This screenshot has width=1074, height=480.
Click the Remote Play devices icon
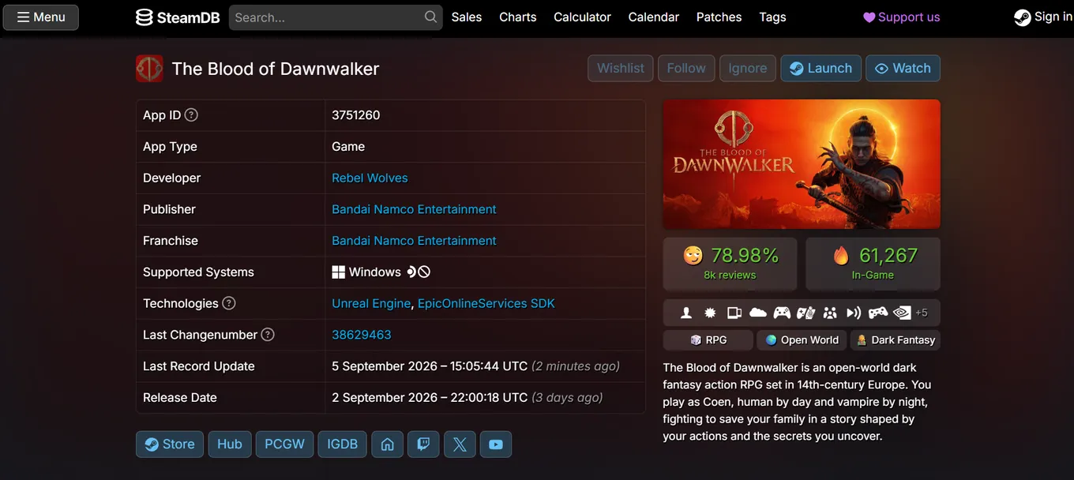pos(734,313)
